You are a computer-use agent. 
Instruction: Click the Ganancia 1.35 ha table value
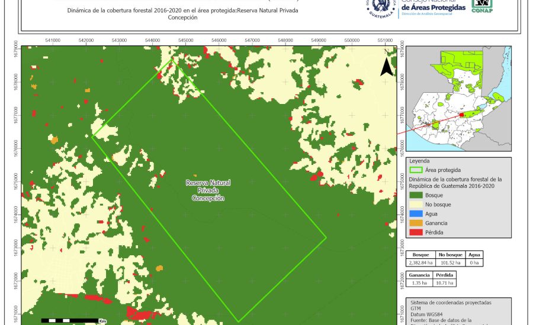[420, 283]
